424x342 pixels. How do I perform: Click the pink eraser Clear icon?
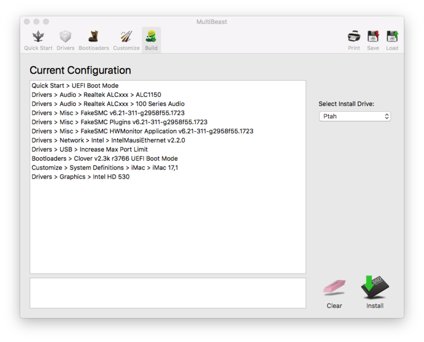pyautogui.click(x=334, y=288)
